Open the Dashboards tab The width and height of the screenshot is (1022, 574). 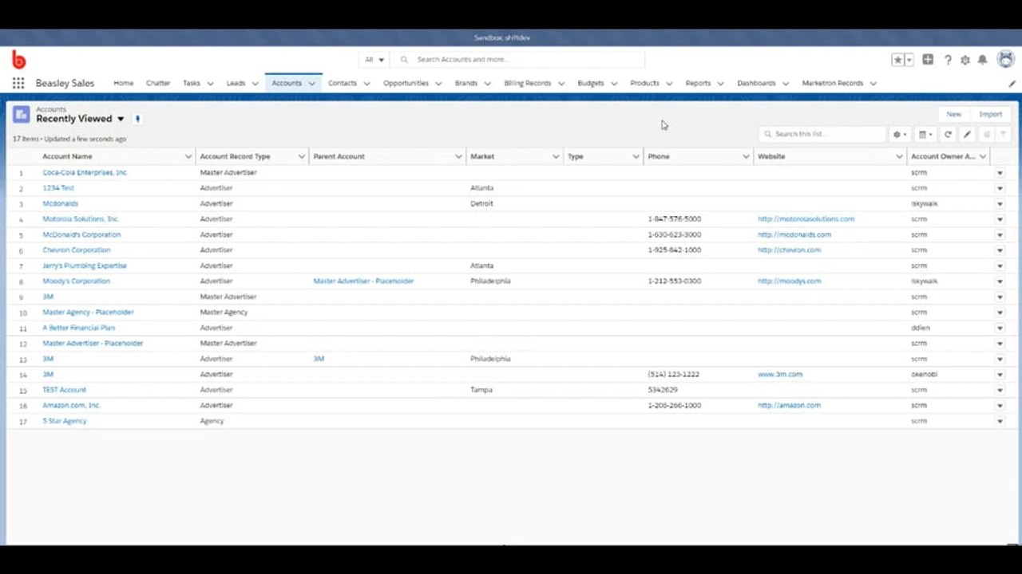pos(756,83)
